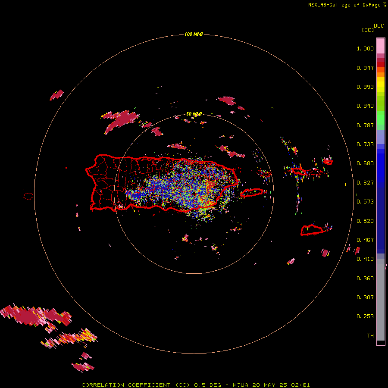Select the 0.360 value on the scale
The height and width of the screenshot is (388, 388).
[x=365, y=278]
